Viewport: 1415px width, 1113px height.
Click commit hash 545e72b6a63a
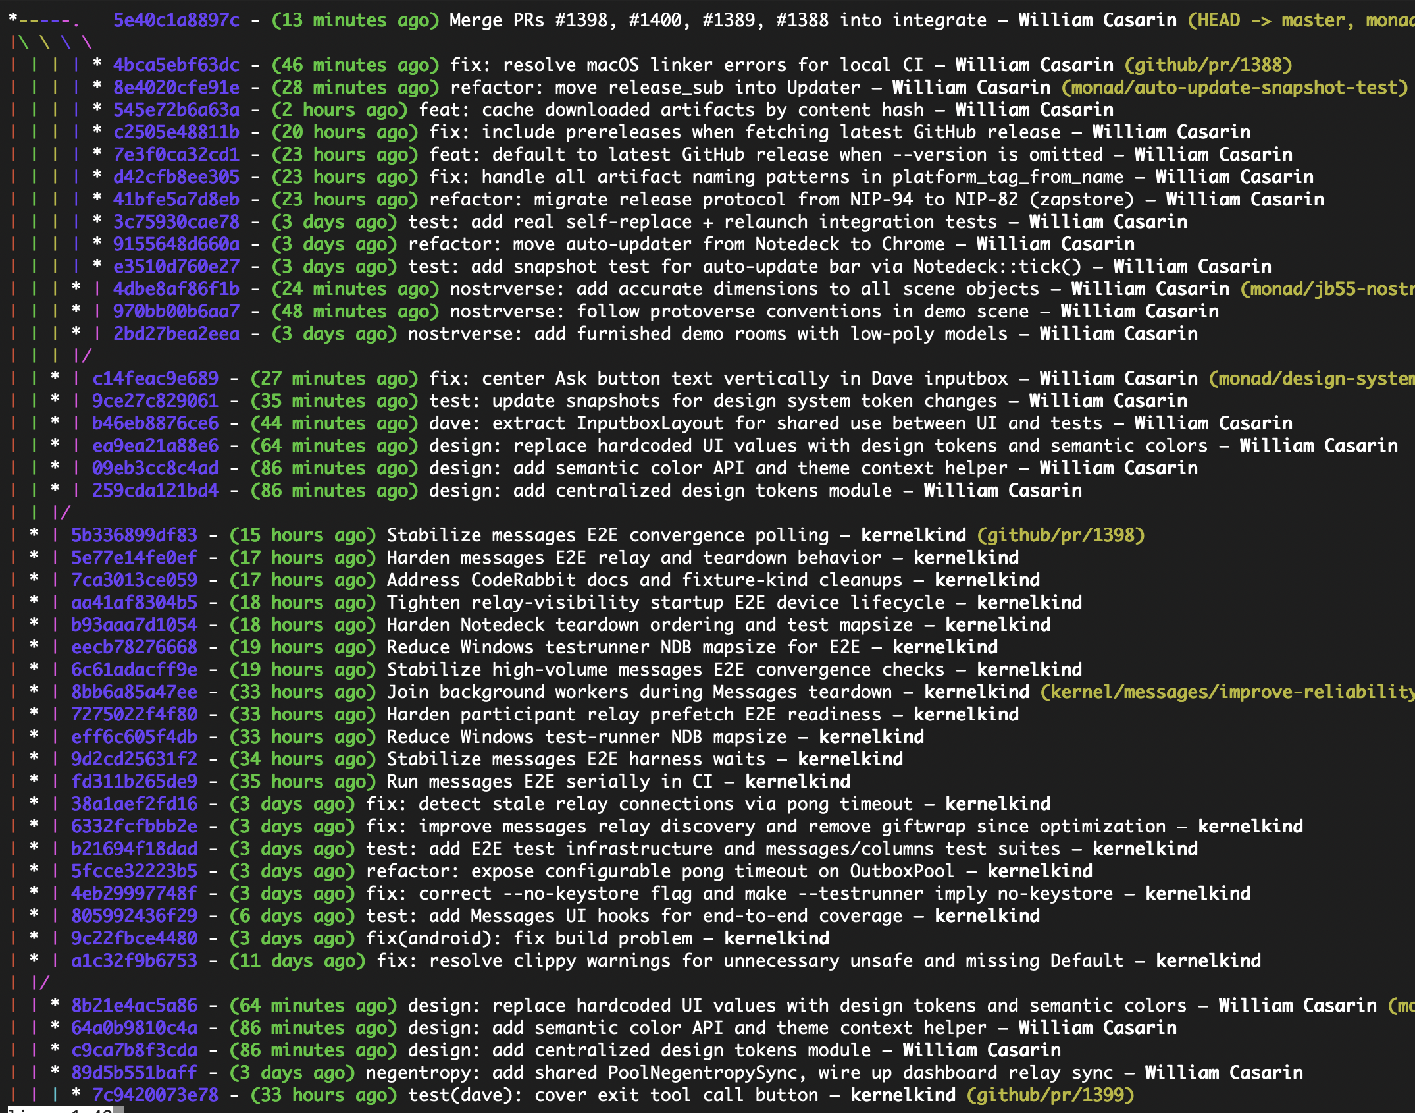click(x=176, y=110)
